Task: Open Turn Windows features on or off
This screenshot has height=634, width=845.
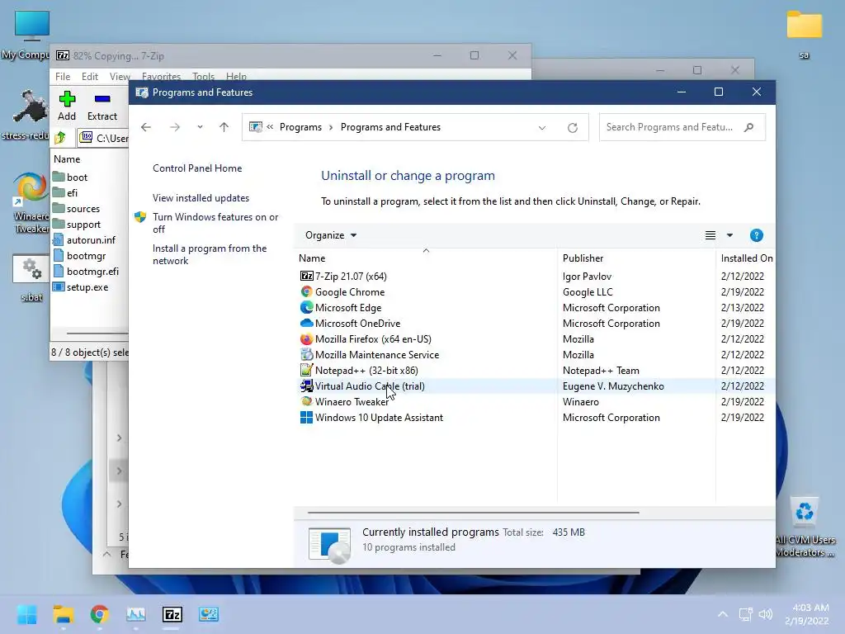Action: 215,223
